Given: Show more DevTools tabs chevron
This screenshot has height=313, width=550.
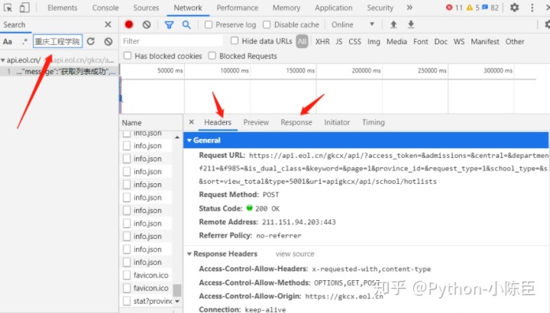Looking at the screenshot, I should click(x=409, y=8).
